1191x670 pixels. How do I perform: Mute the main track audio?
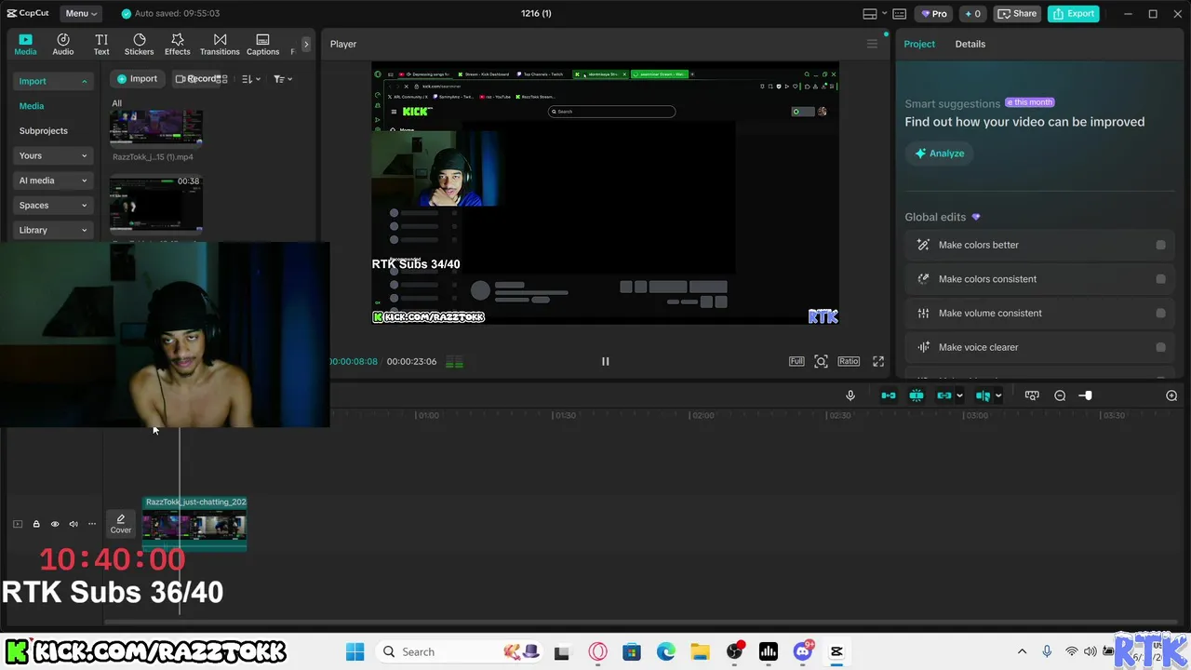74,524
